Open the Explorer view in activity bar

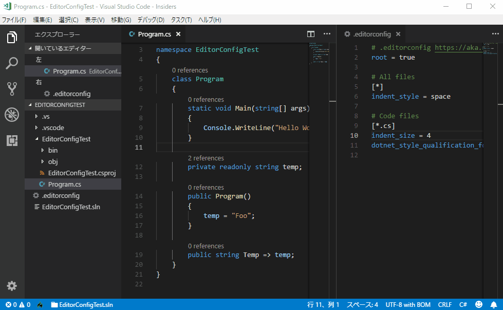coord(12,38)
